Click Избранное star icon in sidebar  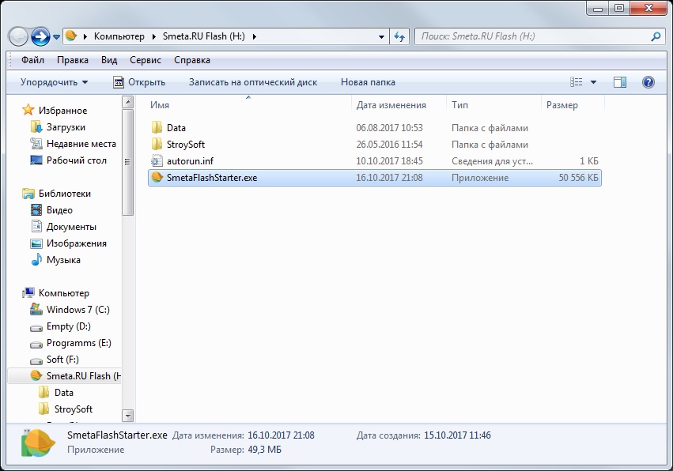click(x=28, y=111)
